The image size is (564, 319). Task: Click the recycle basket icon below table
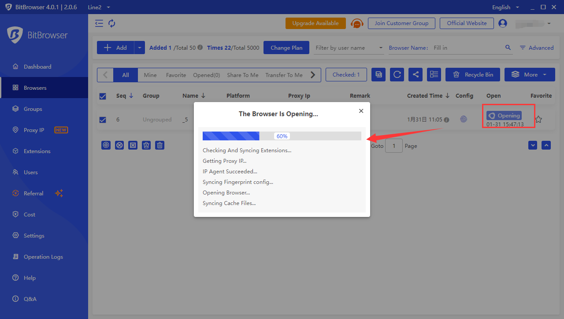(146, 145)
